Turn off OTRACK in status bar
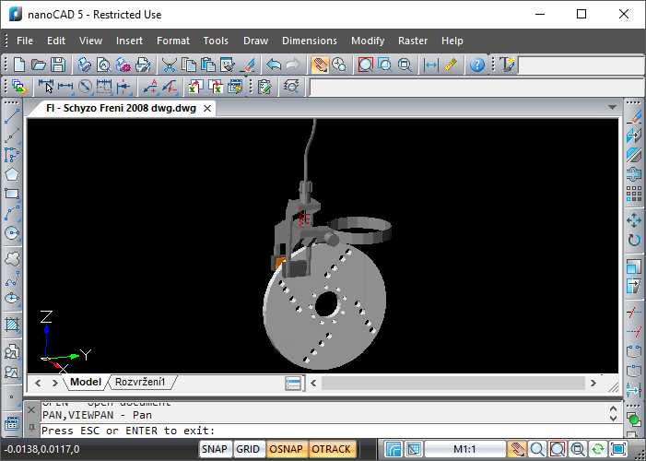The height and width of the screenshot is (461, 646). 331,449
